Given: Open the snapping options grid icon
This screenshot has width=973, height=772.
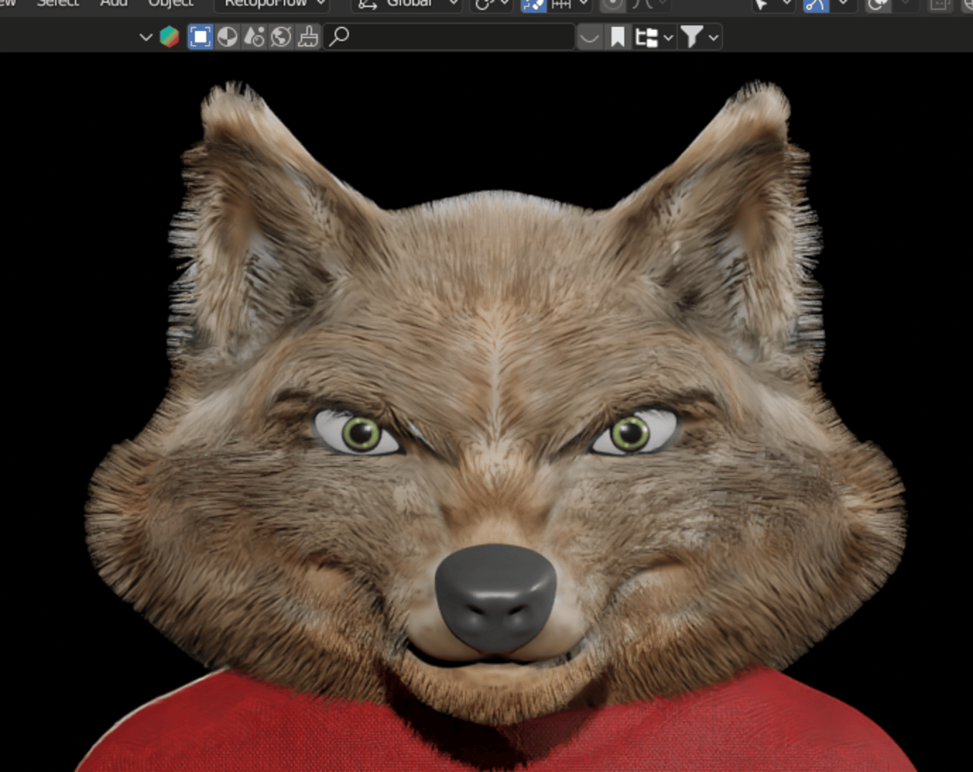Looking at the screenshot, I should click(x=562, y=4).
